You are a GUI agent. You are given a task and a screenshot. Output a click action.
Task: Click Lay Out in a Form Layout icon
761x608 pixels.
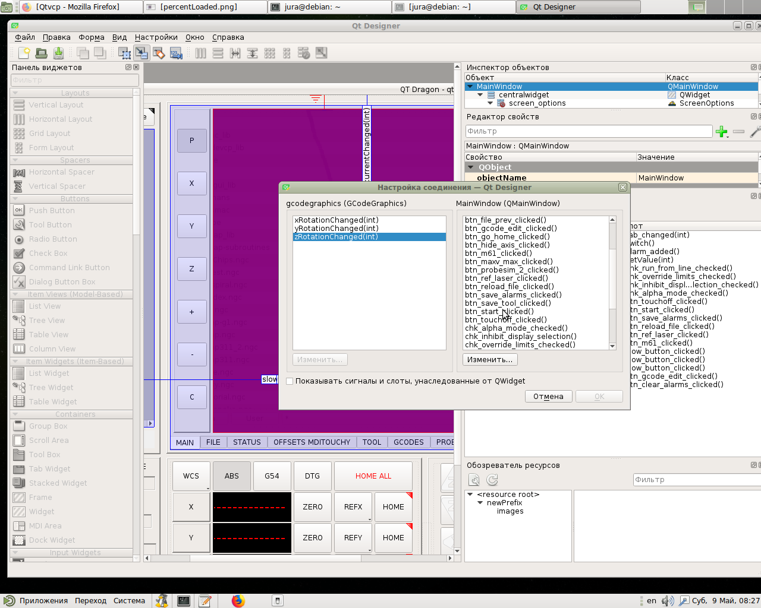click(287, 53)
